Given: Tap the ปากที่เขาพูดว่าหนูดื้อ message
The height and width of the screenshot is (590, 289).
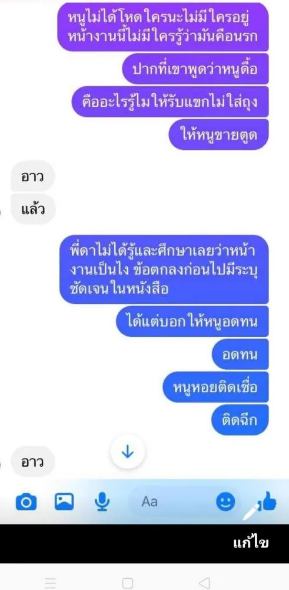Looking at the screenshot, I should pyautogui.click(x=195, y=69).
